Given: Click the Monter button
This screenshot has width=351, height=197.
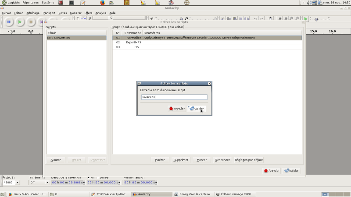Looking at the screenshot, I should pos(202,160).
